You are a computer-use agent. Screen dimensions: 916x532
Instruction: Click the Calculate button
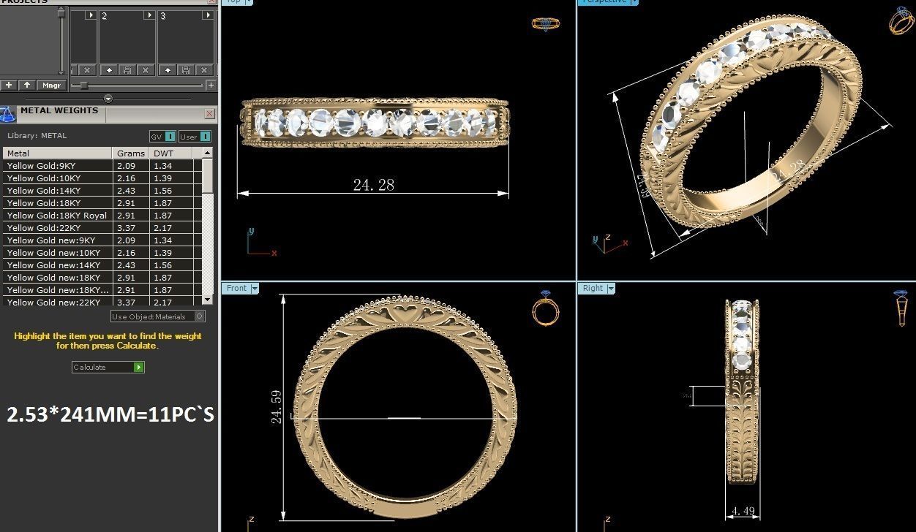tap(108, 367)
